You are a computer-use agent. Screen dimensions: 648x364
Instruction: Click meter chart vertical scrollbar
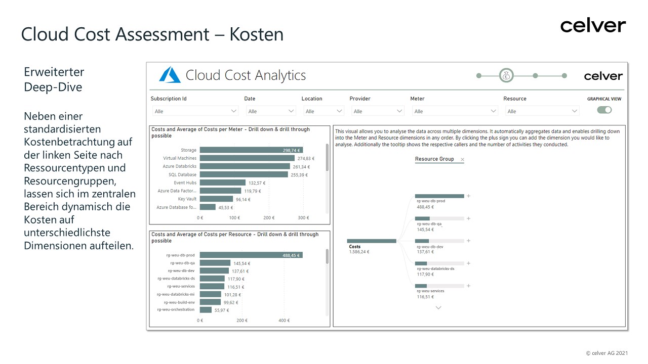click(327, 158)
